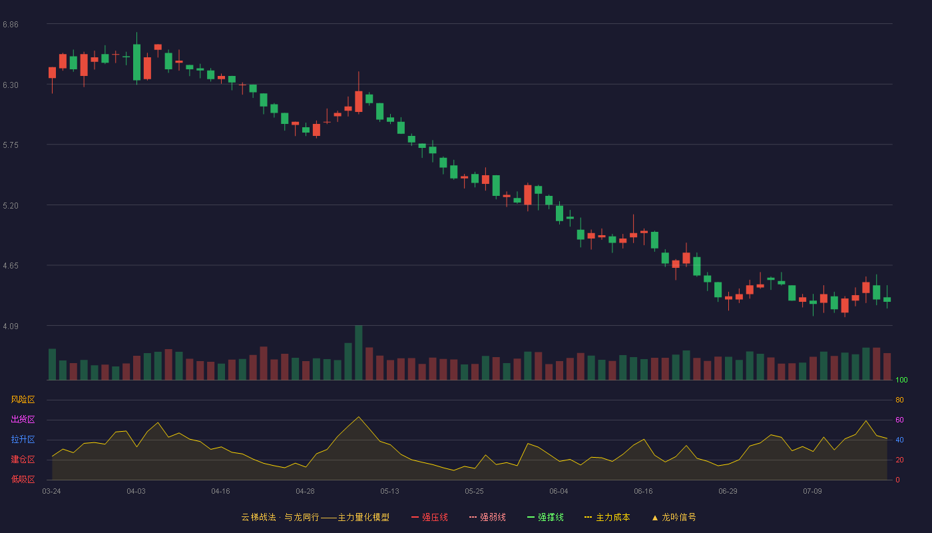Click the 4.09 price axis label

coord(11,326)
